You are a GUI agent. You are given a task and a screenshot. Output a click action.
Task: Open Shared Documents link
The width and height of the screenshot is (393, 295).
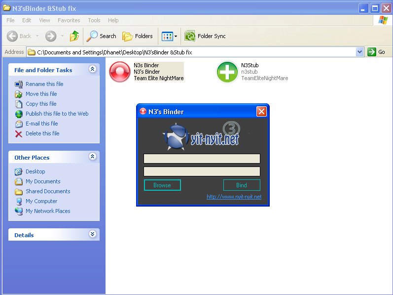coord(48,191)
